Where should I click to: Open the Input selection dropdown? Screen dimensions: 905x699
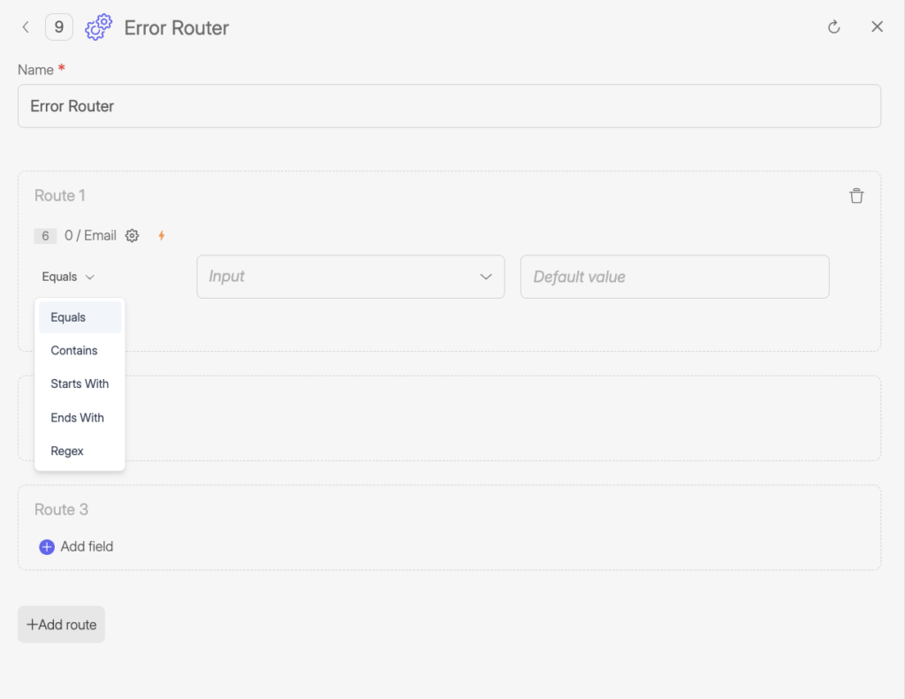coord(350,276)
